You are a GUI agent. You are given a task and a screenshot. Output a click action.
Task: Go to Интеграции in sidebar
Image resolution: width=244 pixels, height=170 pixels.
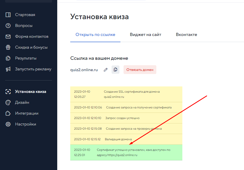[x=27, y=113]
